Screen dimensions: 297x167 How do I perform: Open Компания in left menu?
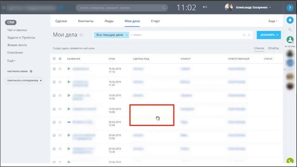pyautogui.click(x=15, y=52)
